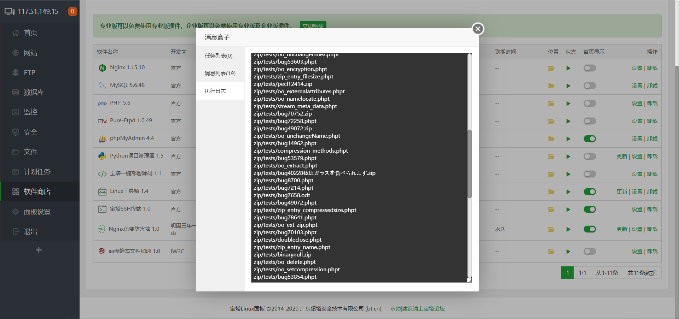Click the Linux工具箱 icon
The width and height of the screenshot is (679, 319).
click(x=102, y=191)
